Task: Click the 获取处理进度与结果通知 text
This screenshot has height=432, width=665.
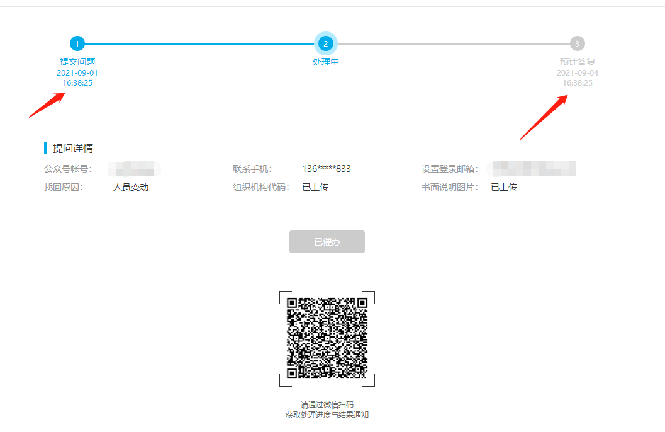Action: 327,415
